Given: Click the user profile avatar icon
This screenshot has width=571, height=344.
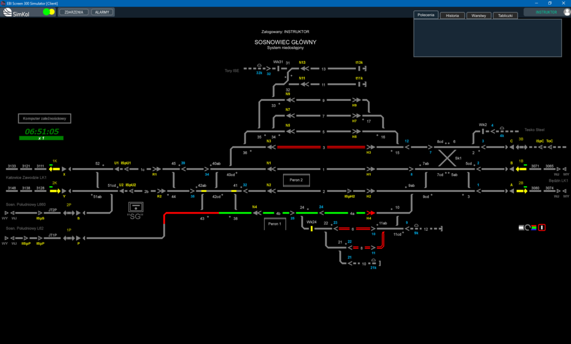Looking at the screenshot, I should click(567, 12).
